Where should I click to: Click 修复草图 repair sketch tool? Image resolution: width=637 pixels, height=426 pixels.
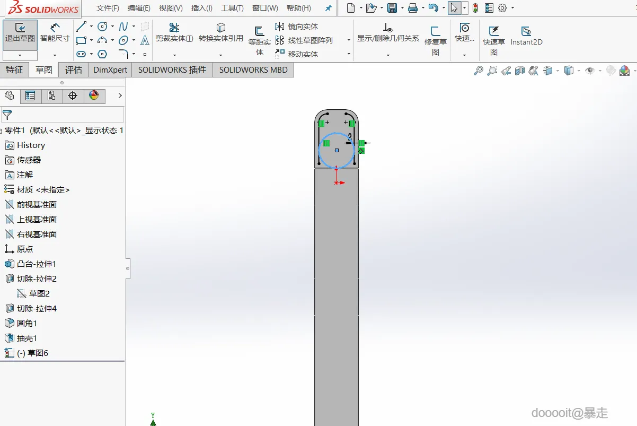[436, 41]
